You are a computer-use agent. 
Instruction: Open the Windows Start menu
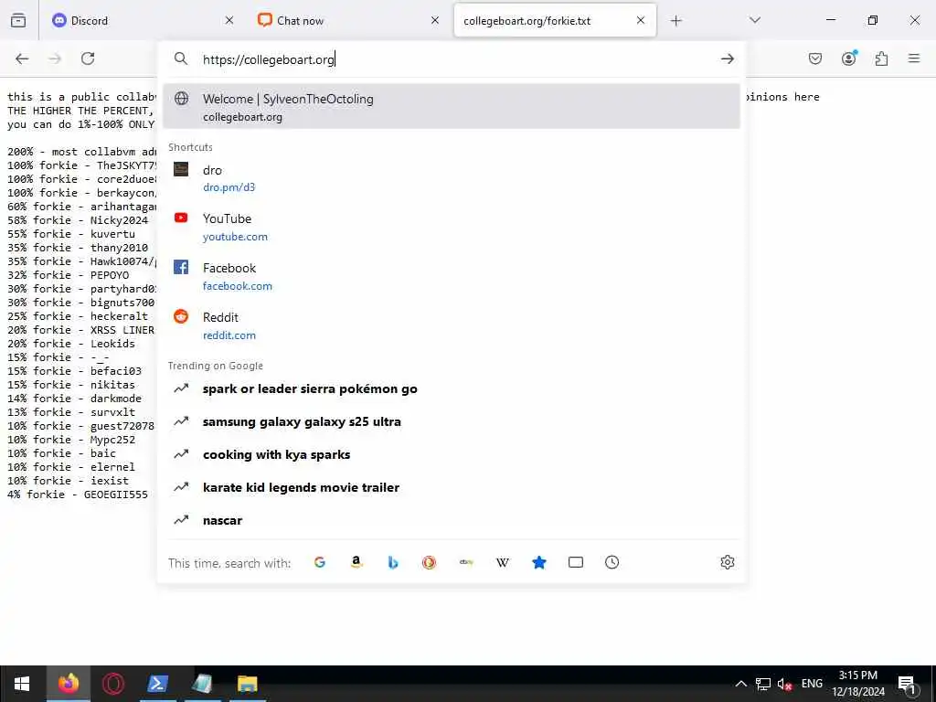22,684
